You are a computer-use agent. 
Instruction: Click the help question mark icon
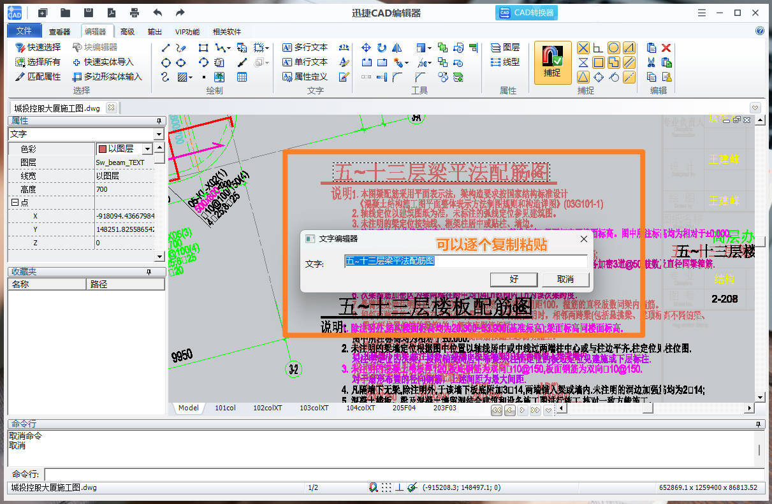(x=760, y=31)
